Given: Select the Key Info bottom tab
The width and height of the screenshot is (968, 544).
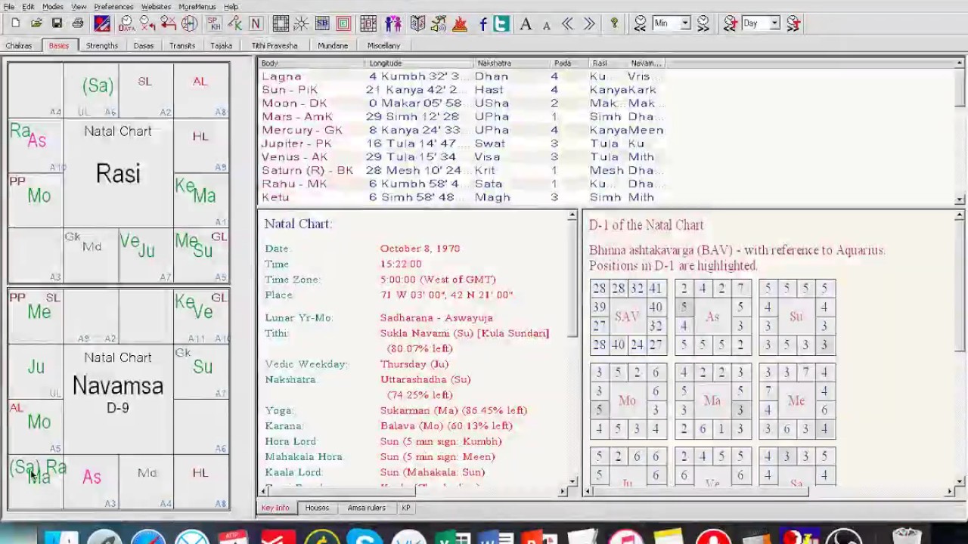Looking at the screenshot, I should 275,508.
